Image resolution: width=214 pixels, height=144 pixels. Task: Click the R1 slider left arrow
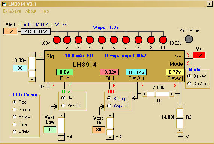coord(145,94)
